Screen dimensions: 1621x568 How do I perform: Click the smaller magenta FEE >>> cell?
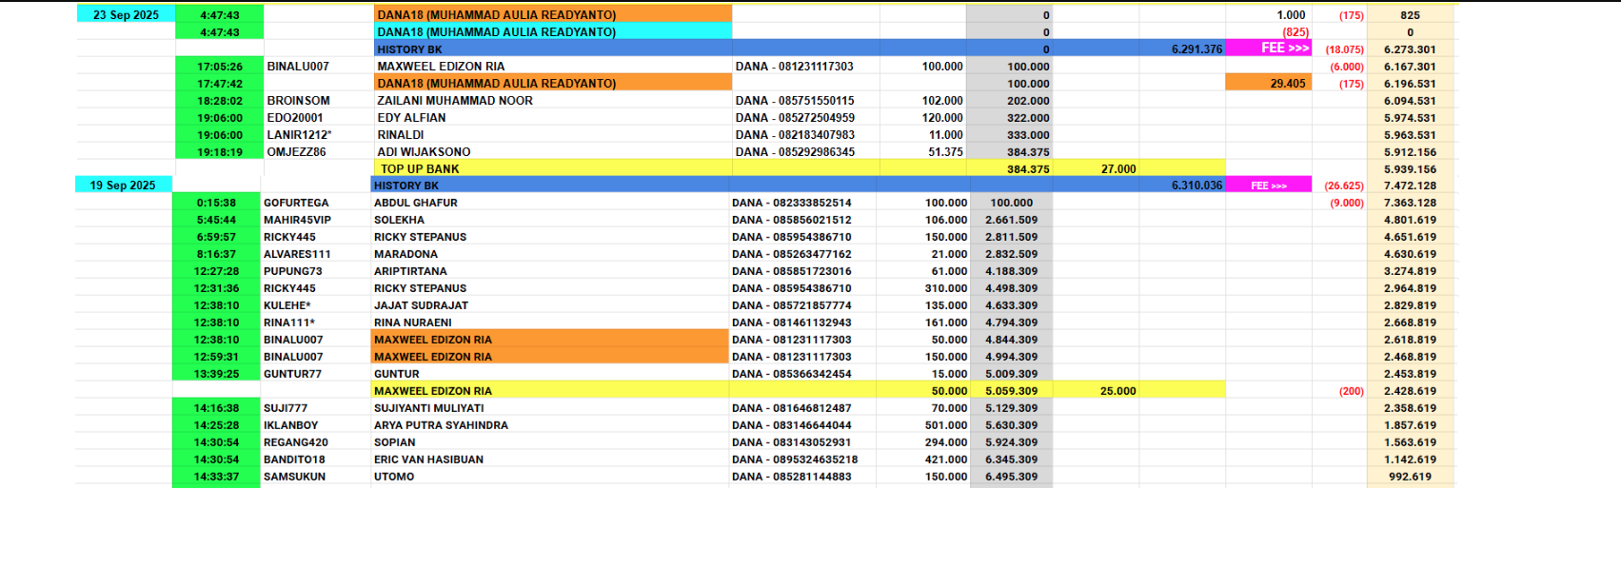pyautogui.click(x=1268, y=186)
